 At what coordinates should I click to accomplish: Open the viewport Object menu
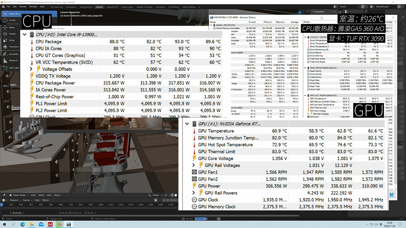click(x=57, y=195)
